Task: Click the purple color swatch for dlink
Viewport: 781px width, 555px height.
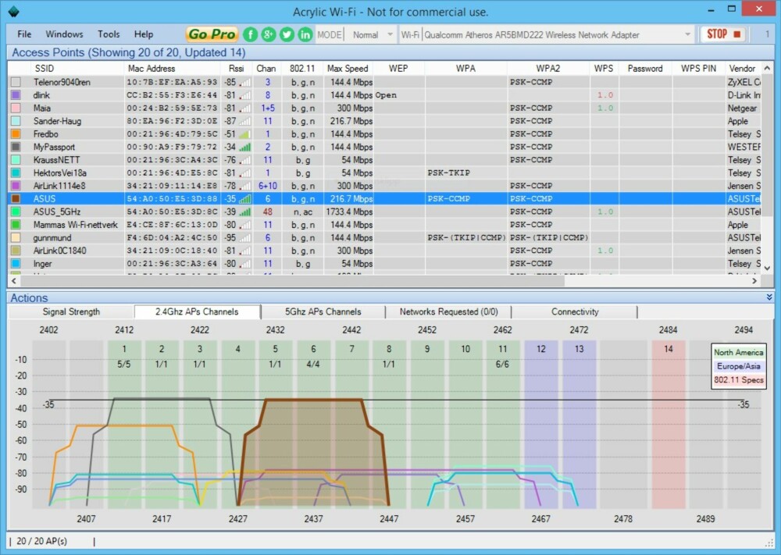Action: 16,94
